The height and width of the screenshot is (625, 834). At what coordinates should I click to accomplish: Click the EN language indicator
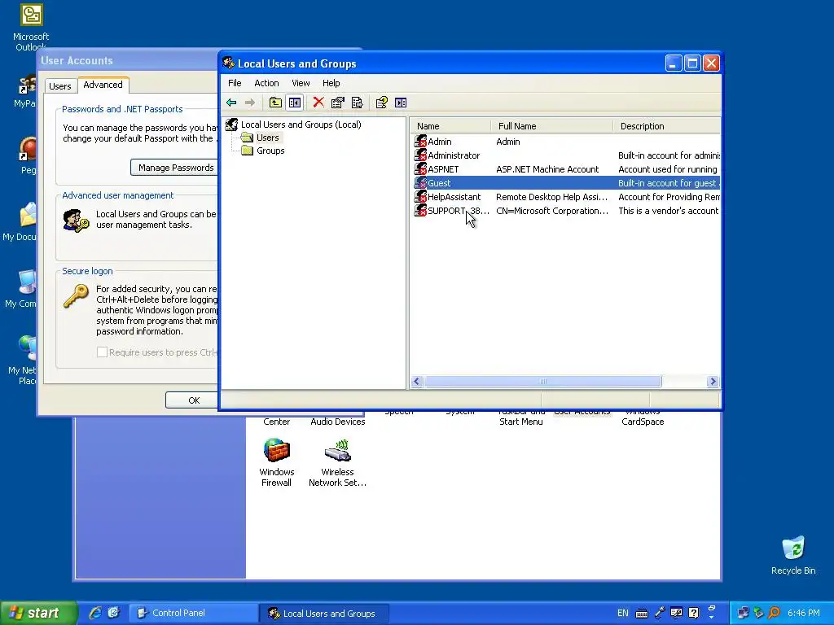[x=623, y=613]
